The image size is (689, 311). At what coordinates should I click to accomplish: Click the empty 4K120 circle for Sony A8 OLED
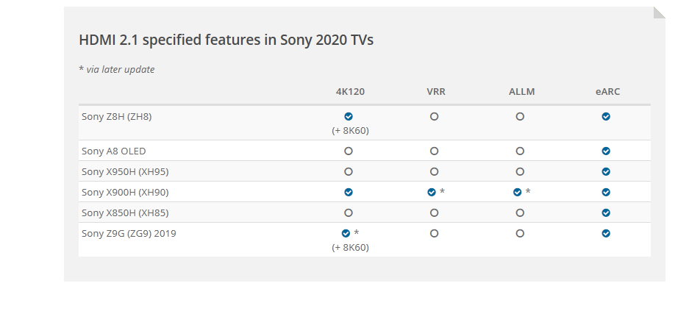(x=349, y=151)
